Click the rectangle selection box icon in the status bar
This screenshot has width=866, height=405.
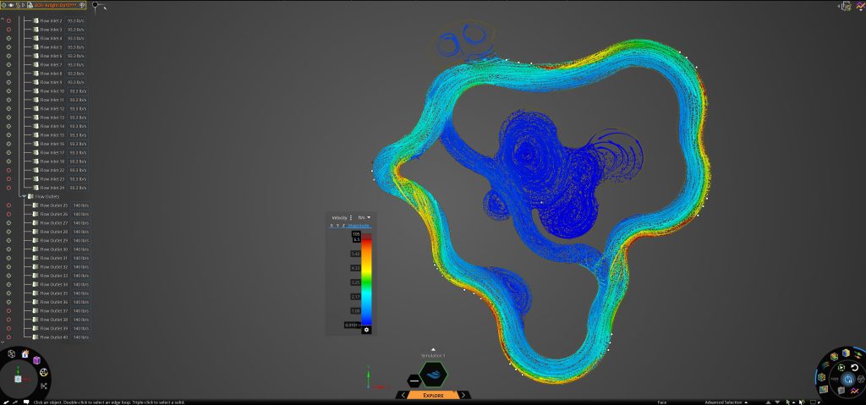pos(814,402)
